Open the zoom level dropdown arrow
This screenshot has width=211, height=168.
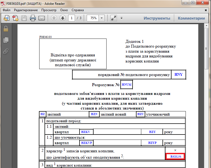click(102, 18)
